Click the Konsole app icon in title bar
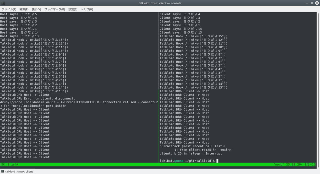Screen dimensions: 320x174 click(3, 3)
